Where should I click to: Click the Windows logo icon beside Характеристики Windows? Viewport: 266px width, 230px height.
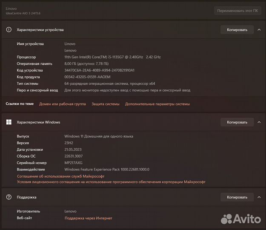tap(9, 122)
